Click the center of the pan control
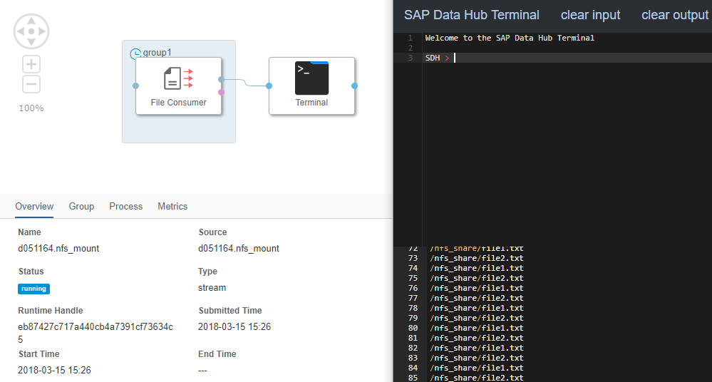This screenshot has height=382, width=712. [x=31, y=31]
